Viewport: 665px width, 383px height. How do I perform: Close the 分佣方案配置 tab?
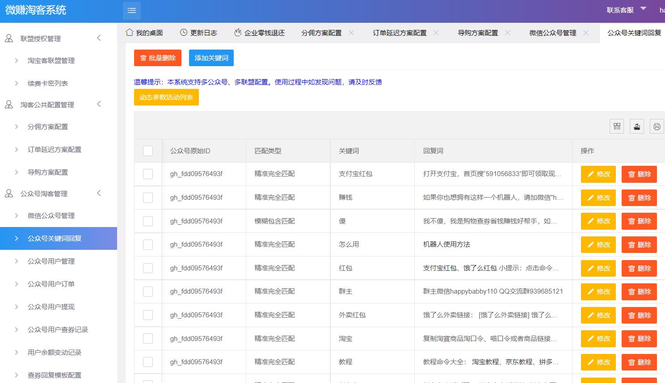351,33
